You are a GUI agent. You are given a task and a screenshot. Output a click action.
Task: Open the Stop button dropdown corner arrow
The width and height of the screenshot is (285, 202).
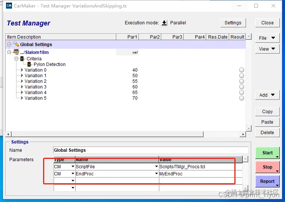[x=277, y=171]
